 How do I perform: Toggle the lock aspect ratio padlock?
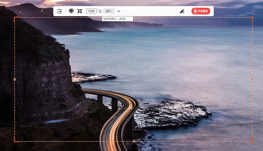coord(100,11)
